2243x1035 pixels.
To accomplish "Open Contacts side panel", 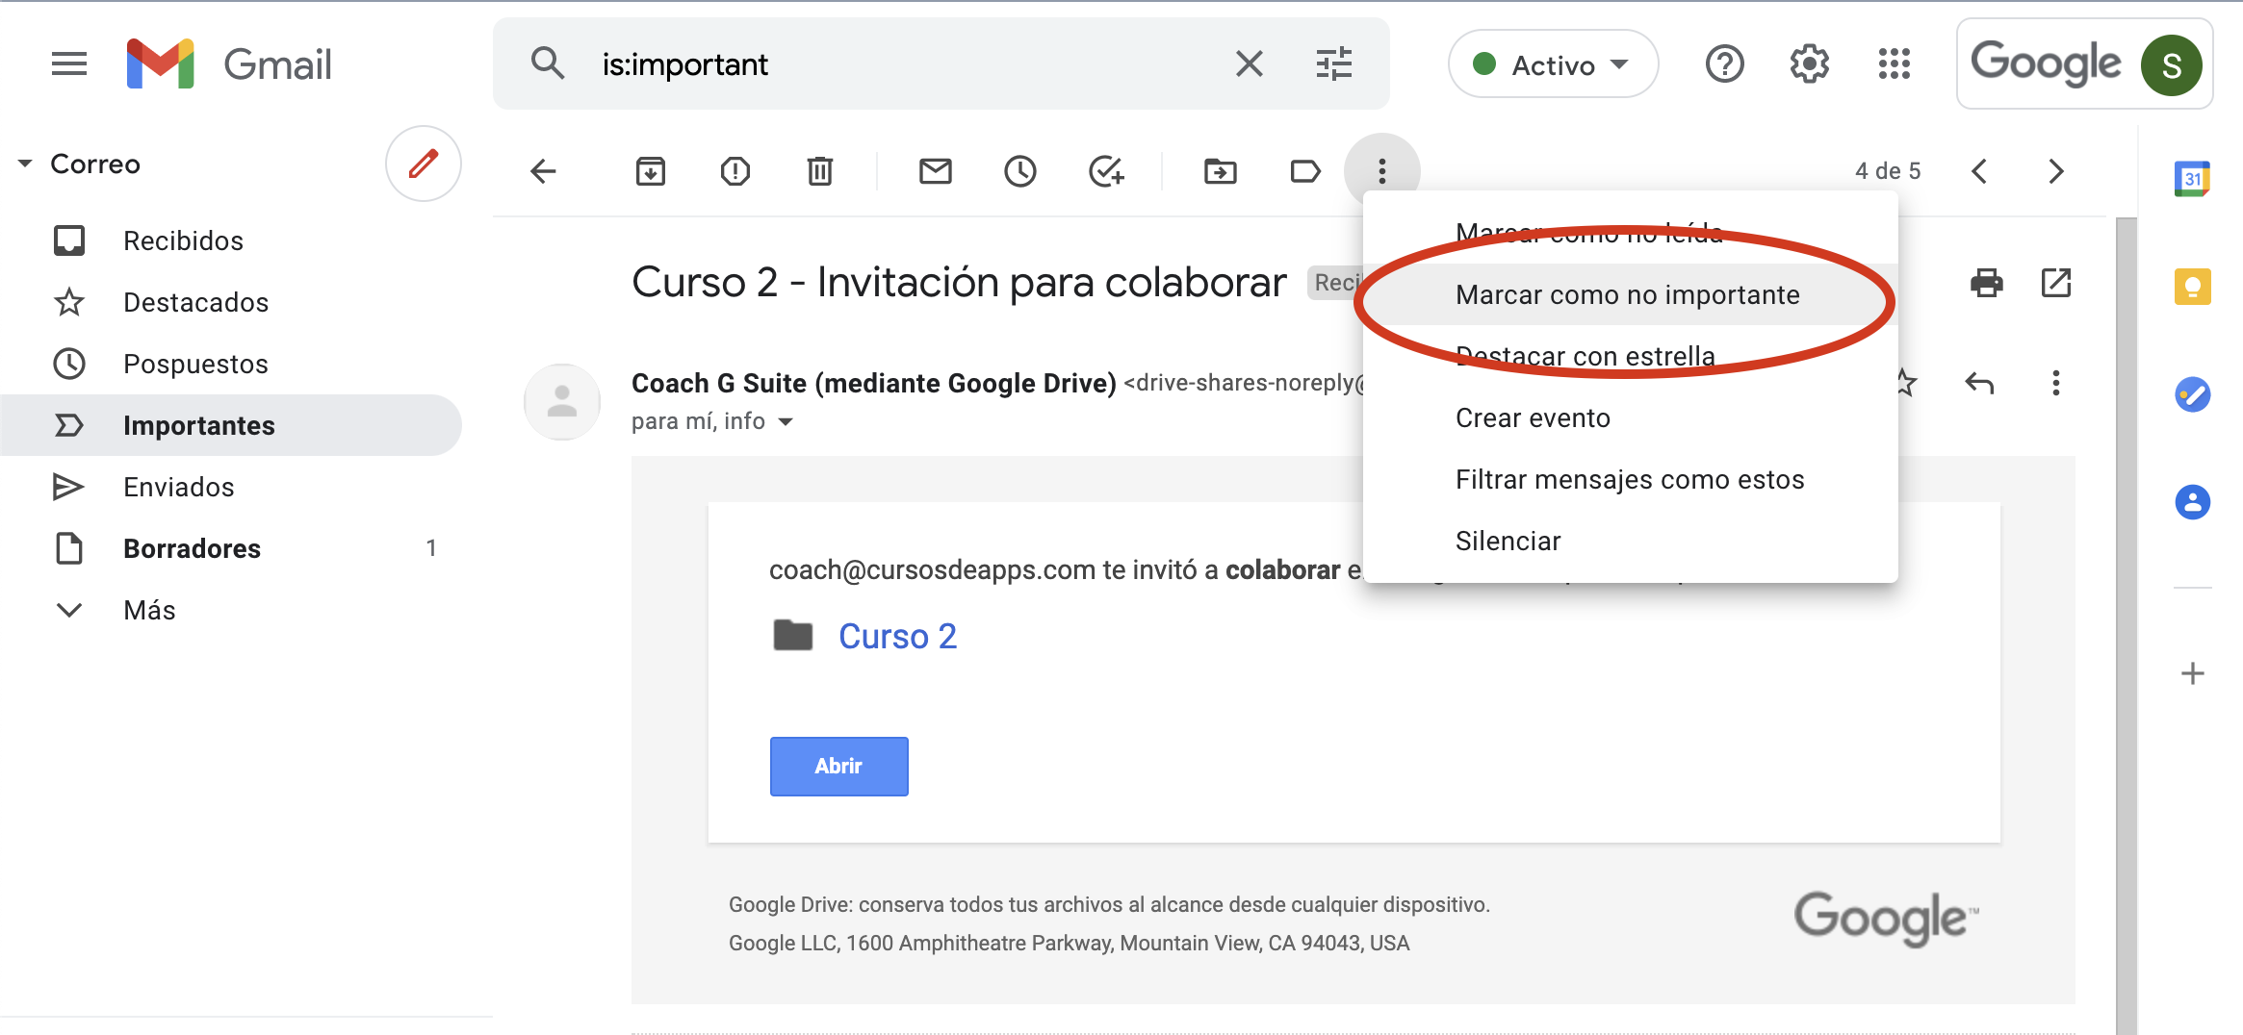I will [x=2192, y=502].
